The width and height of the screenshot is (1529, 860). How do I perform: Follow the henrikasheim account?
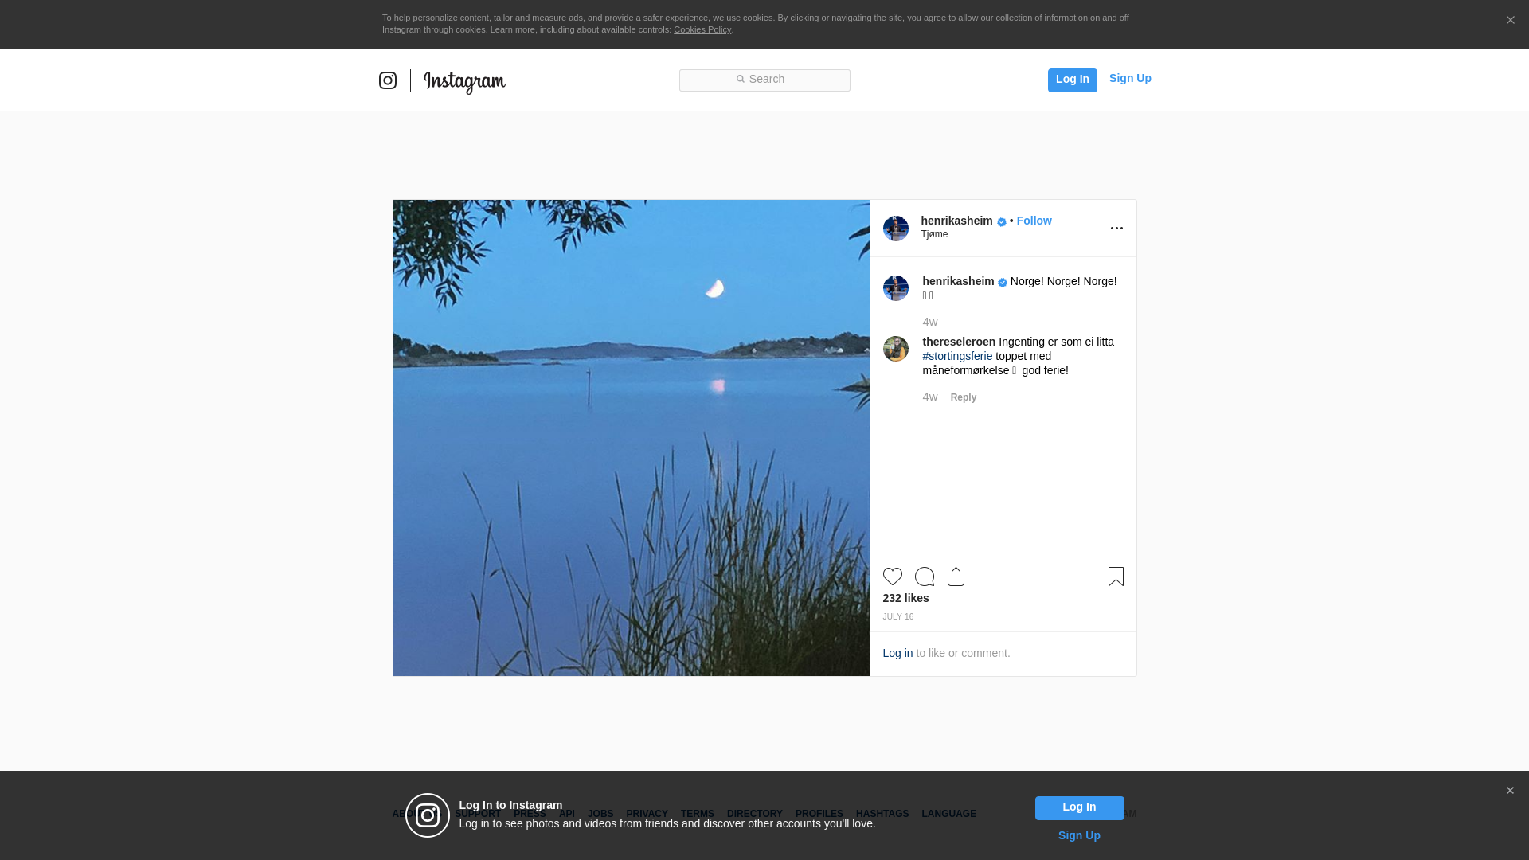(1034, 221)
